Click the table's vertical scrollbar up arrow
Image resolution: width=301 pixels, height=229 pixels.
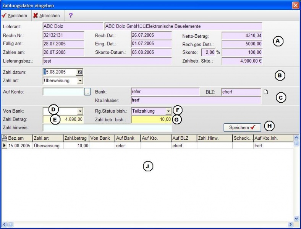tap(296, 137)
